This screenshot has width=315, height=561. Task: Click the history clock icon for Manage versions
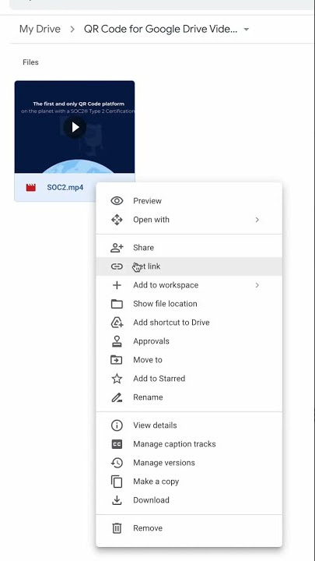pos(117,463)
